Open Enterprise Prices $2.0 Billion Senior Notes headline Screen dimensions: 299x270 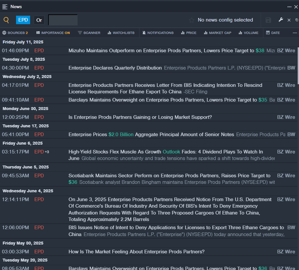pos(151,135)
